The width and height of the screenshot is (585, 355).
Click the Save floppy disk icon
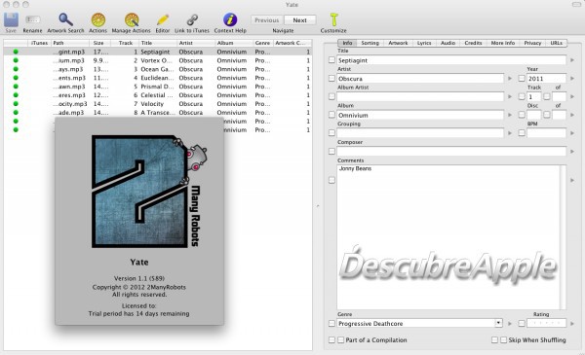coord(11,20)
